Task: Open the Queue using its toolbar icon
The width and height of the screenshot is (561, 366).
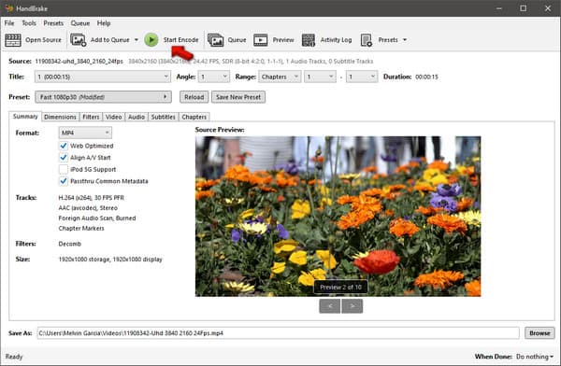Action: 215,39
